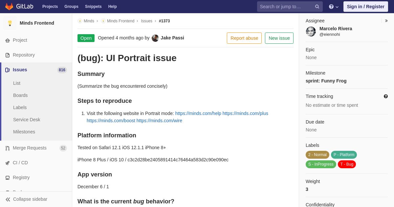394x207 pixels.
Task: Open the Projects top menu
Action: click(50, 7)
